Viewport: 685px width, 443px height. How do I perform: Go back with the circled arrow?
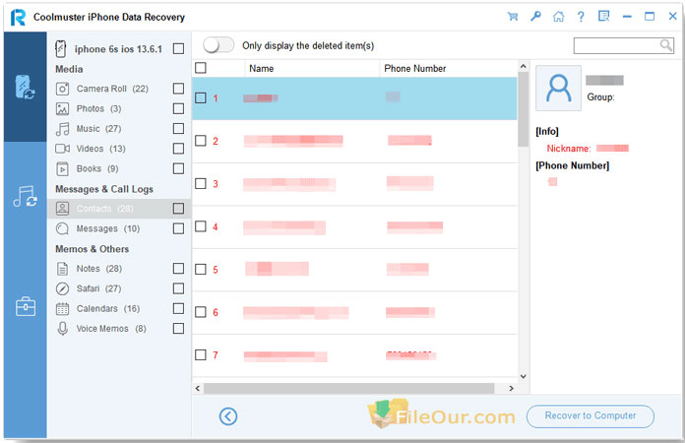click(x=228, y=416)
